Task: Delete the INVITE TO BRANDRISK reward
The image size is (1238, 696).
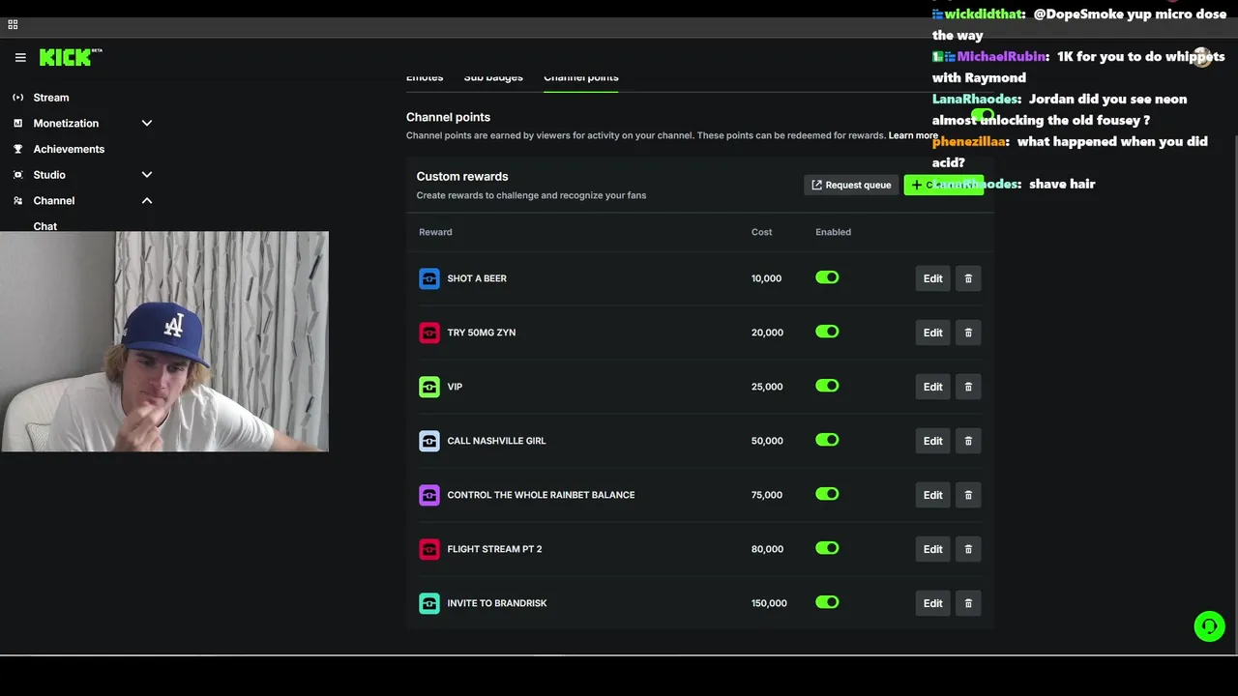Action: (968, 603)
